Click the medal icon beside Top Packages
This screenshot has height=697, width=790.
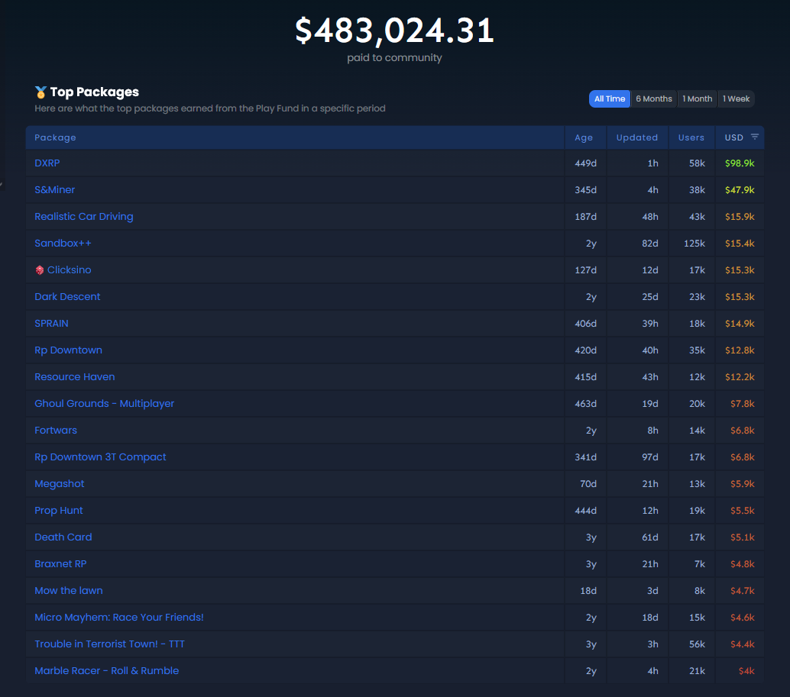click(40, 92)
